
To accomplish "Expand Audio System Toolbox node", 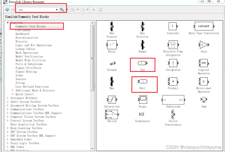I will pyautogui.click(x=8, y=102).
